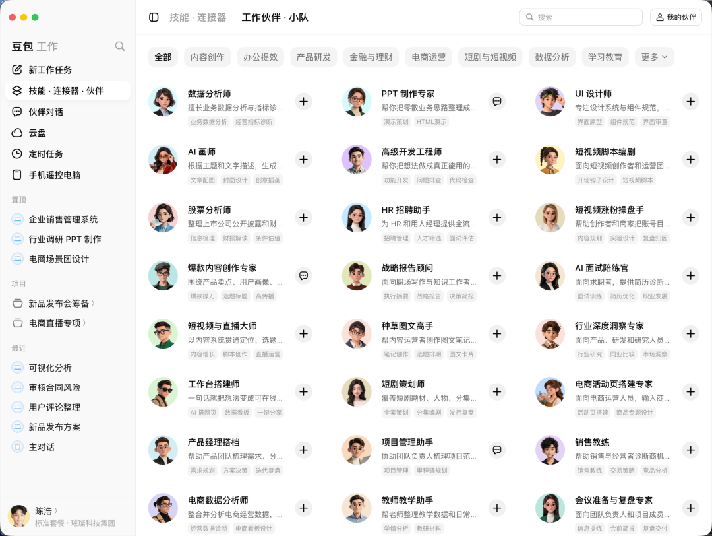Filter by 短剧与短视频 category
The width and height of the screenshot is (712, 536).
coord(490,57)
